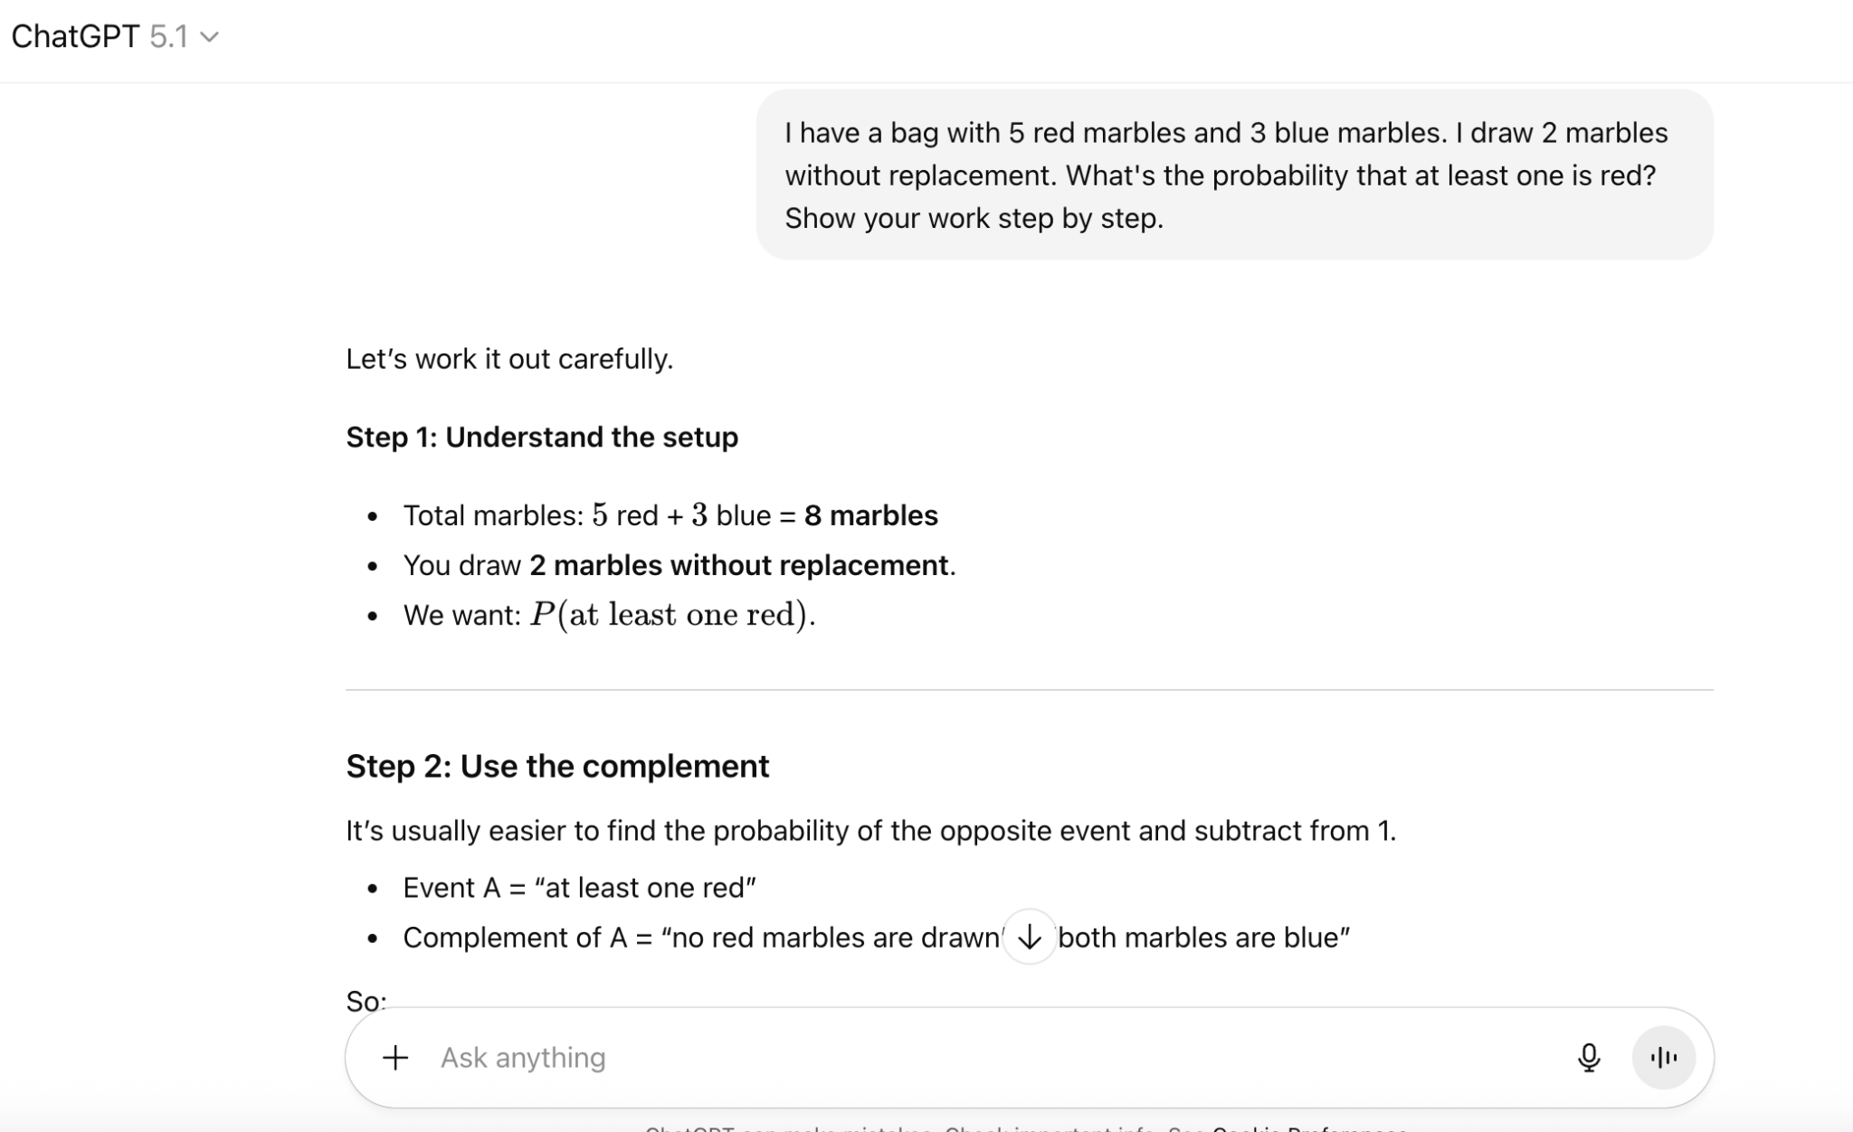
Task: Click the Complement of A bullet item
Action: pyautogui.click(x=701, y=938)
